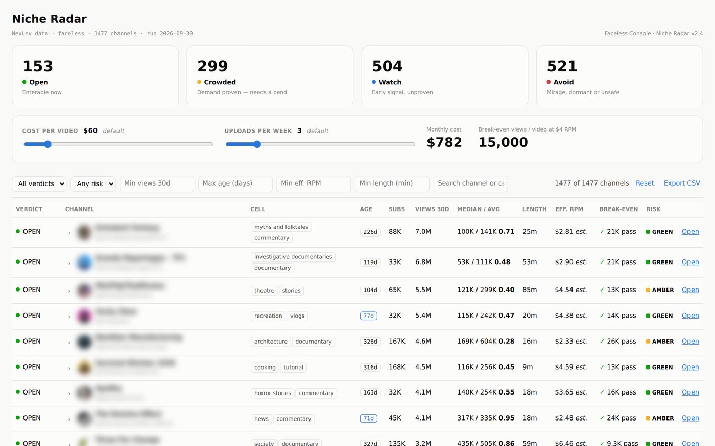The height and width of the screenshot is (446, 715).
Task: Click the Reset filters link
Action: 645,183
